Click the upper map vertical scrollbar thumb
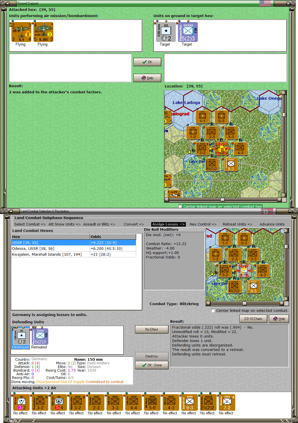 point(284,115)
